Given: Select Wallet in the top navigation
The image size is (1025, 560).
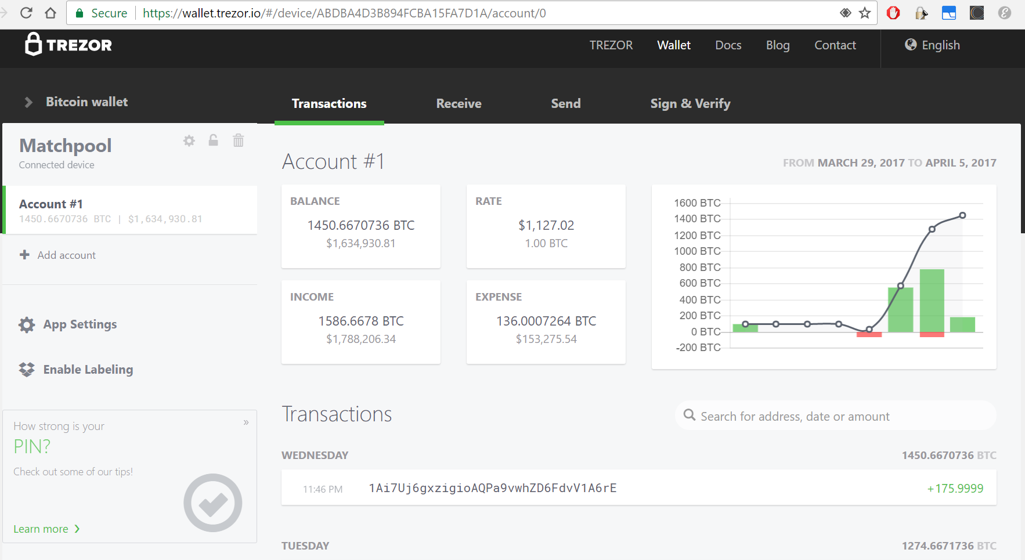Looking at the screenshot, I should [674, 45].
